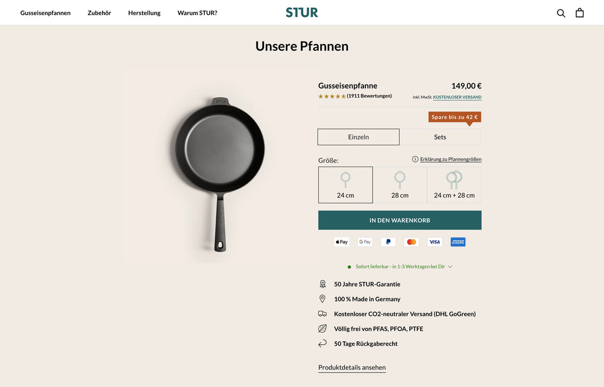Open the Zubehör navigation menu

point(99,13)
